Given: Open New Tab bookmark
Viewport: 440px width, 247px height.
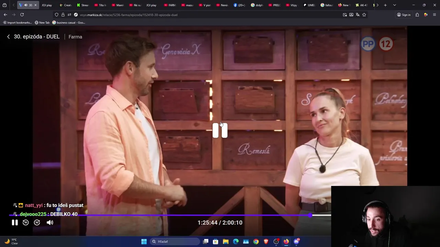Looking at the screenshot, I should (42, 23).
